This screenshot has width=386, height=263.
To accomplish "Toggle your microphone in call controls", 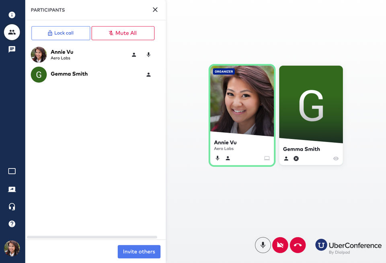I will tap(263, 245).
